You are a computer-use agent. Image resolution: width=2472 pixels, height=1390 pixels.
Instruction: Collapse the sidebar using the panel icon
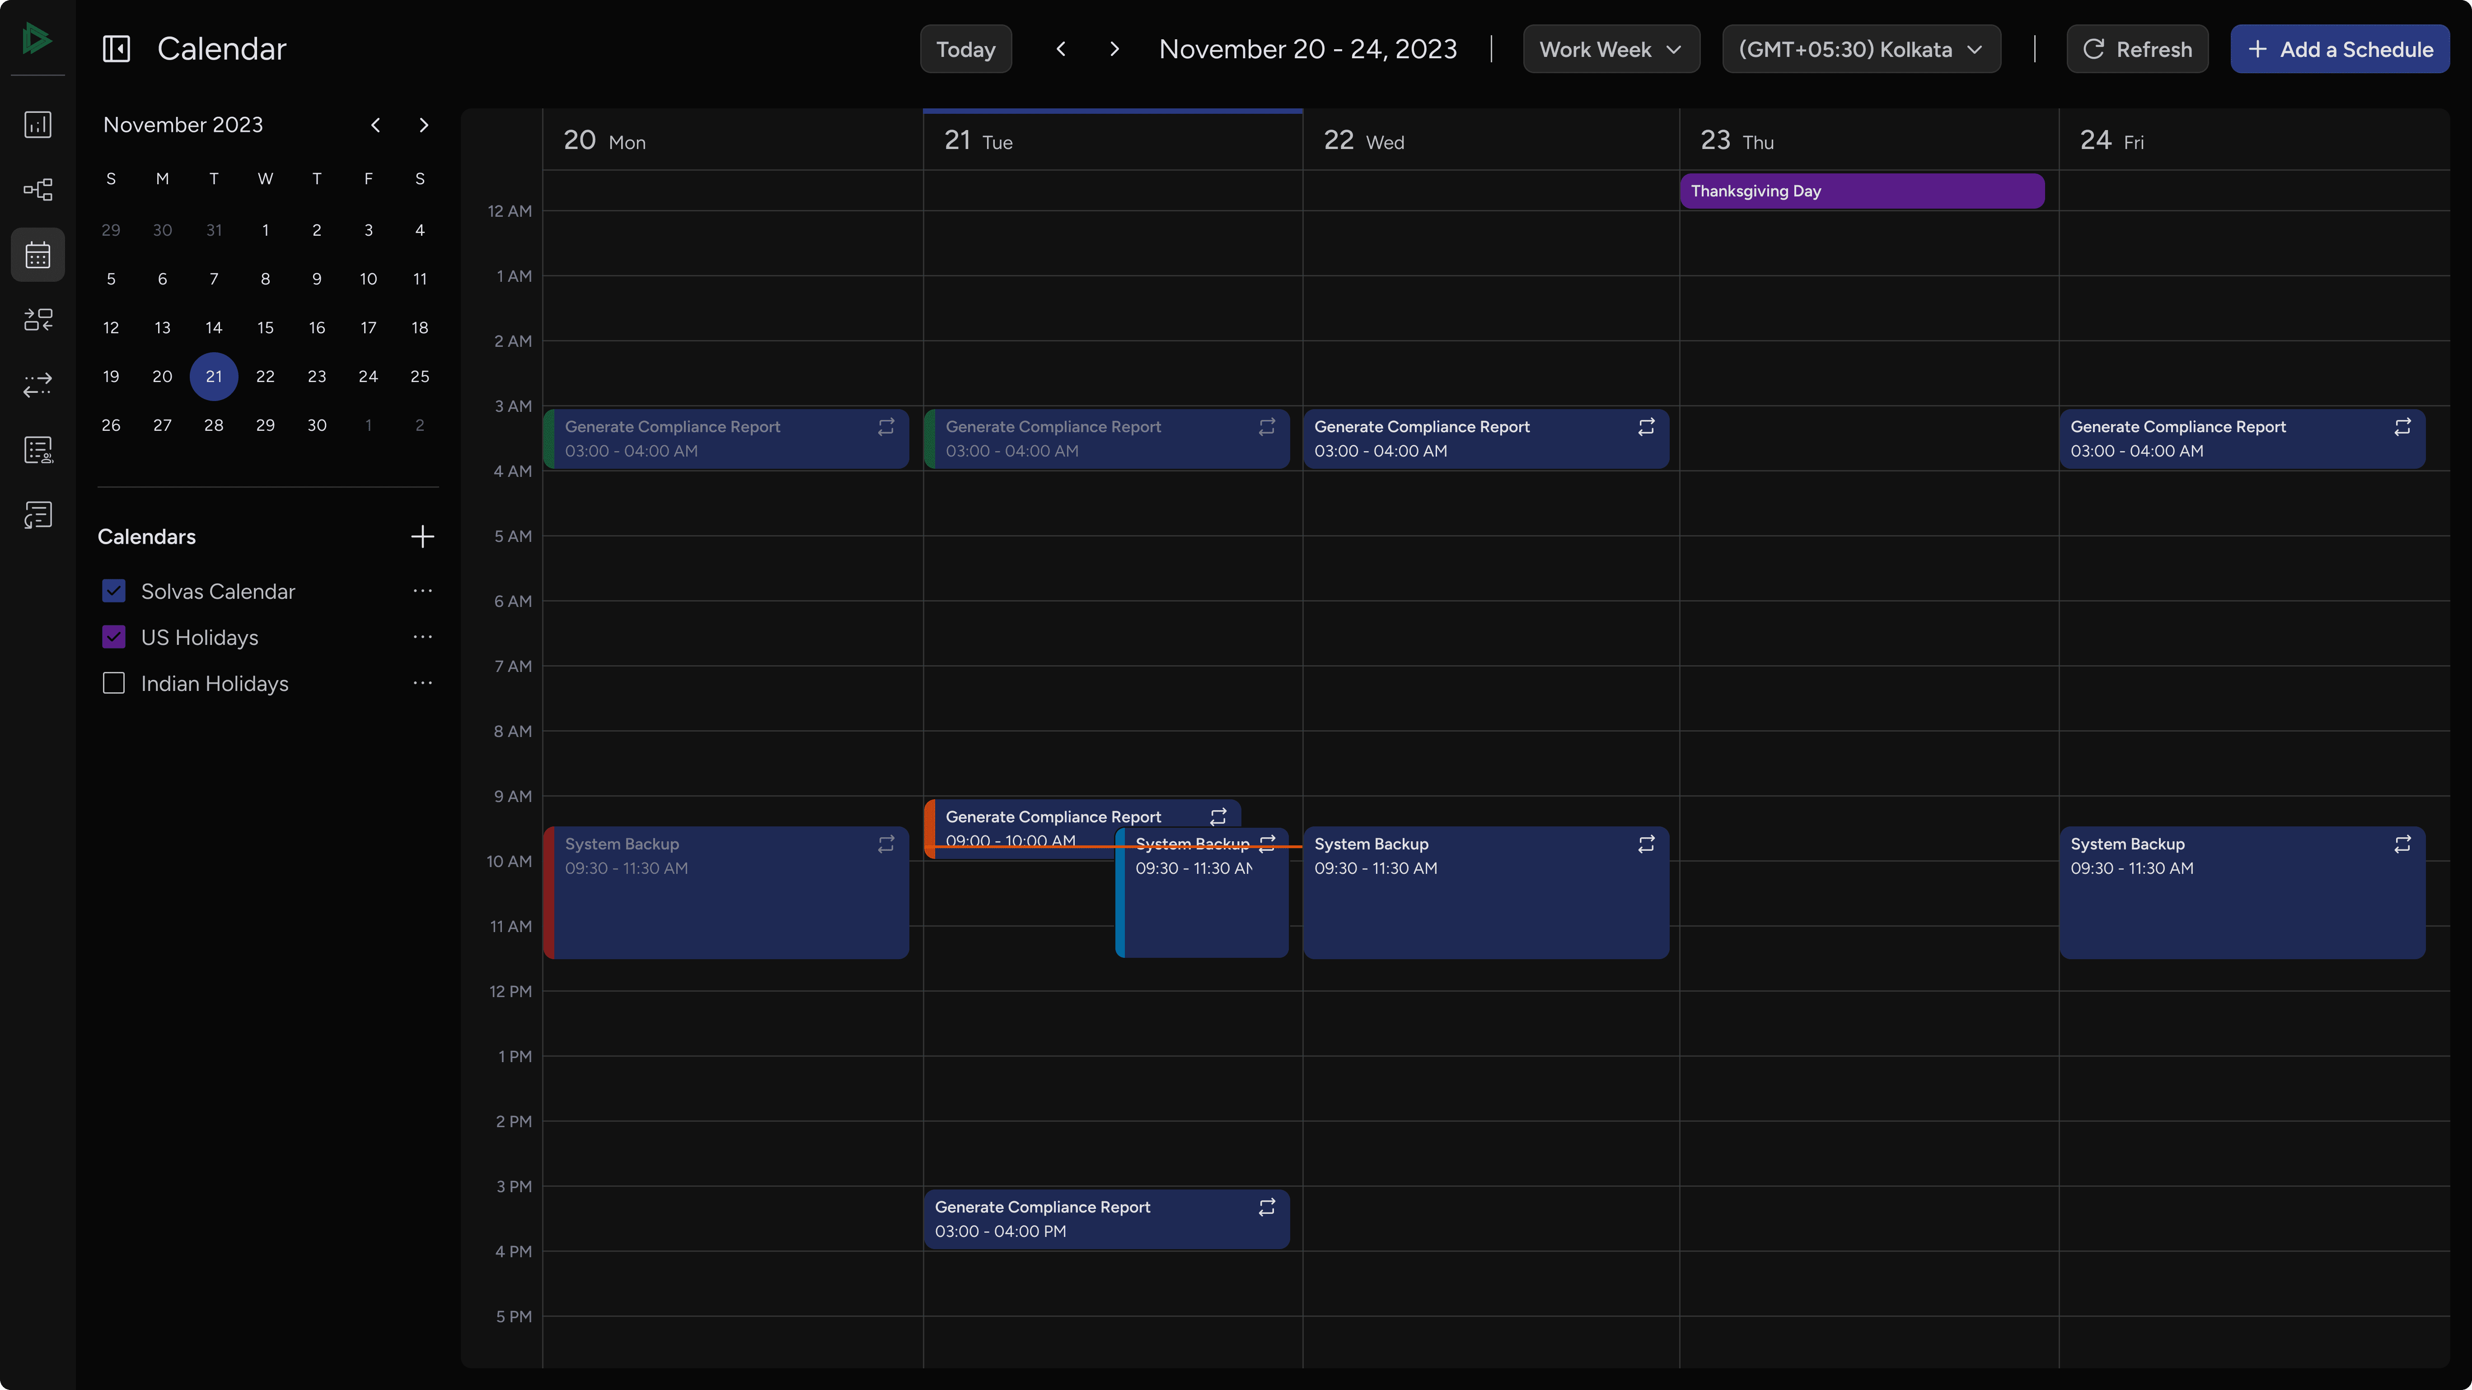pyautogui.click(x=116, y=48)
